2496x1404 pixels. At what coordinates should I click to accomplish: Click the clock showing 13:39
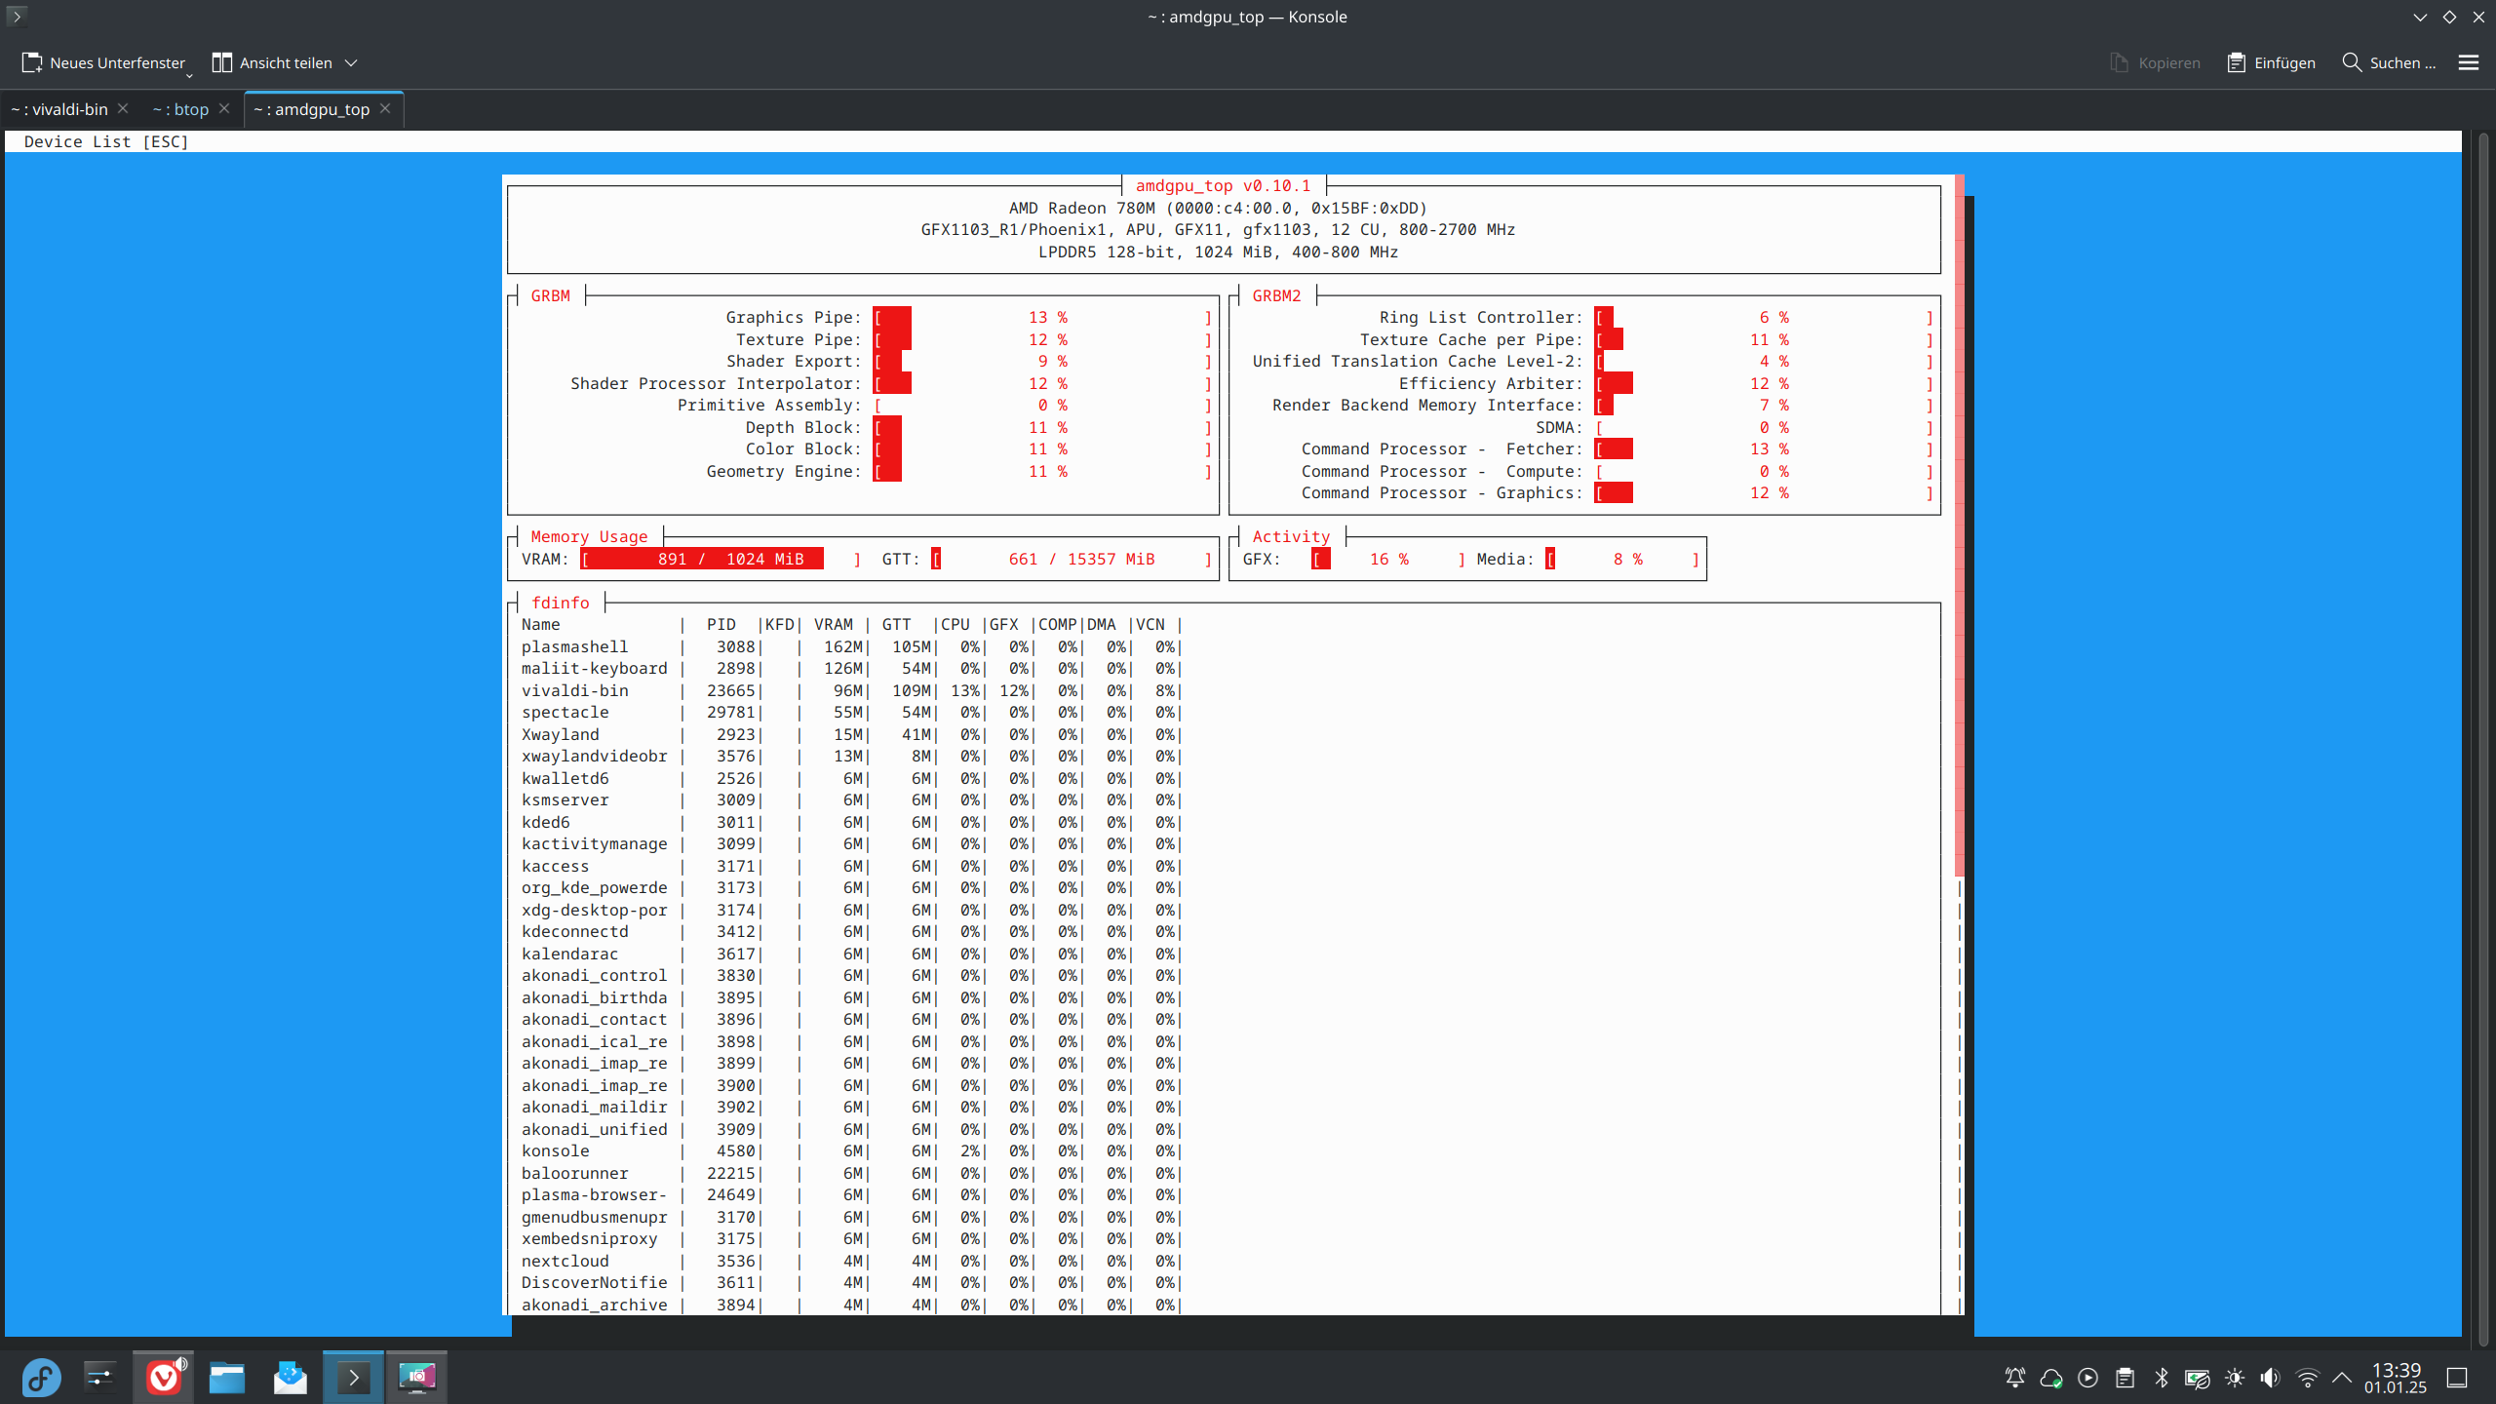(x=2396, y=1377)
